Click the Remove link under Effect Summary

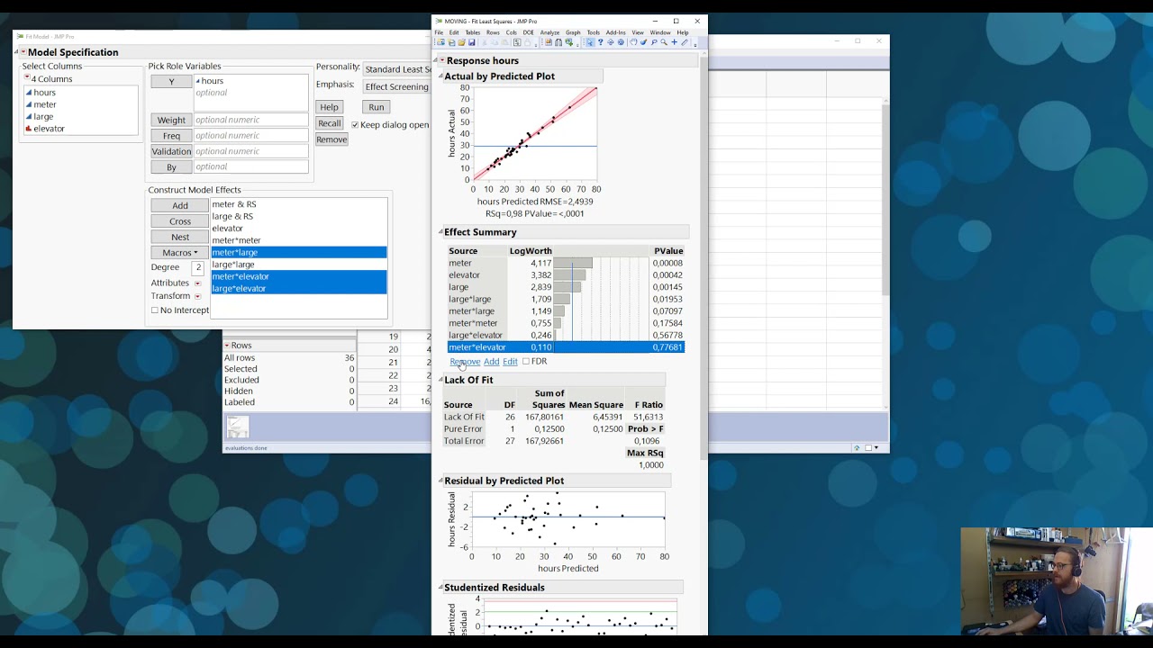pyautogui.click(x=465, y=362)
